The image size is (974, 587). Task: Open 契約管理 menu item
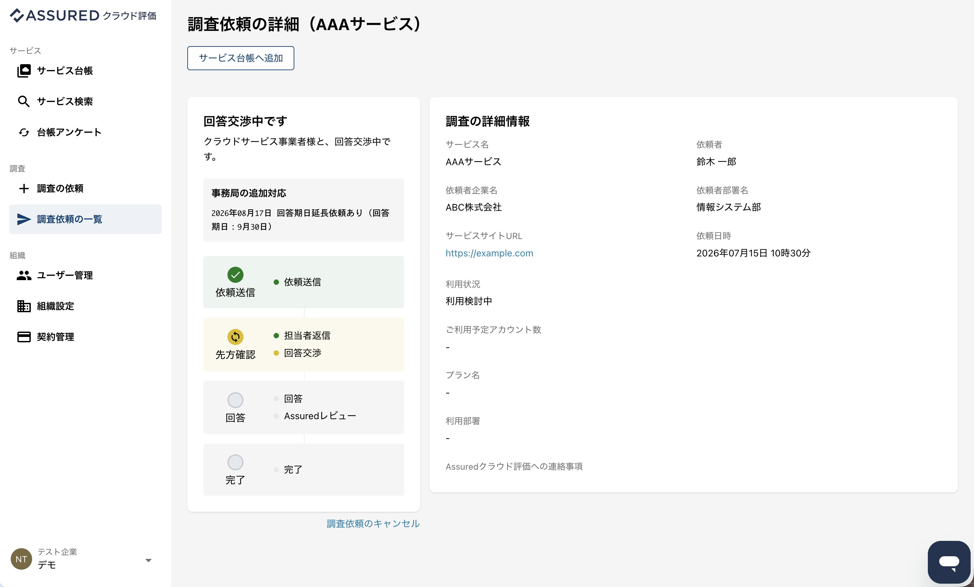point(85,337)
